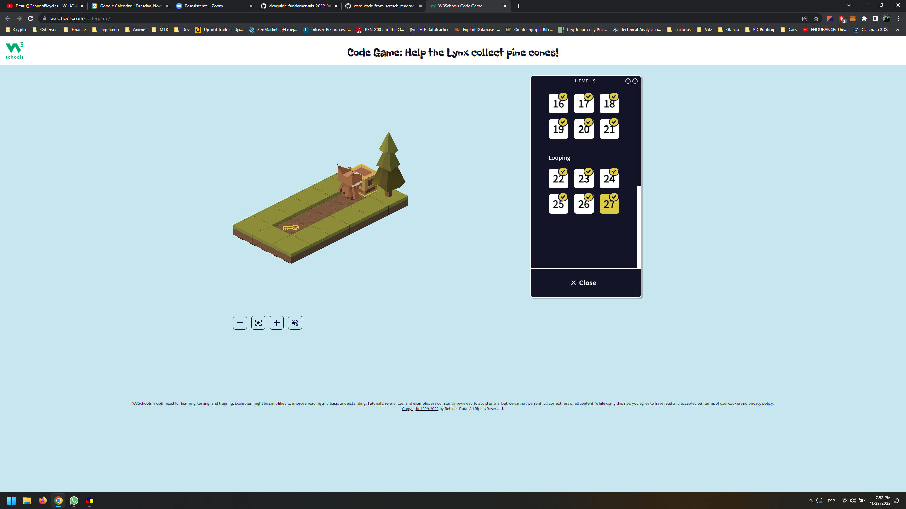Click the right circle toggle in Levels header
The image size is (906, 509).
[x=635, y=81]
